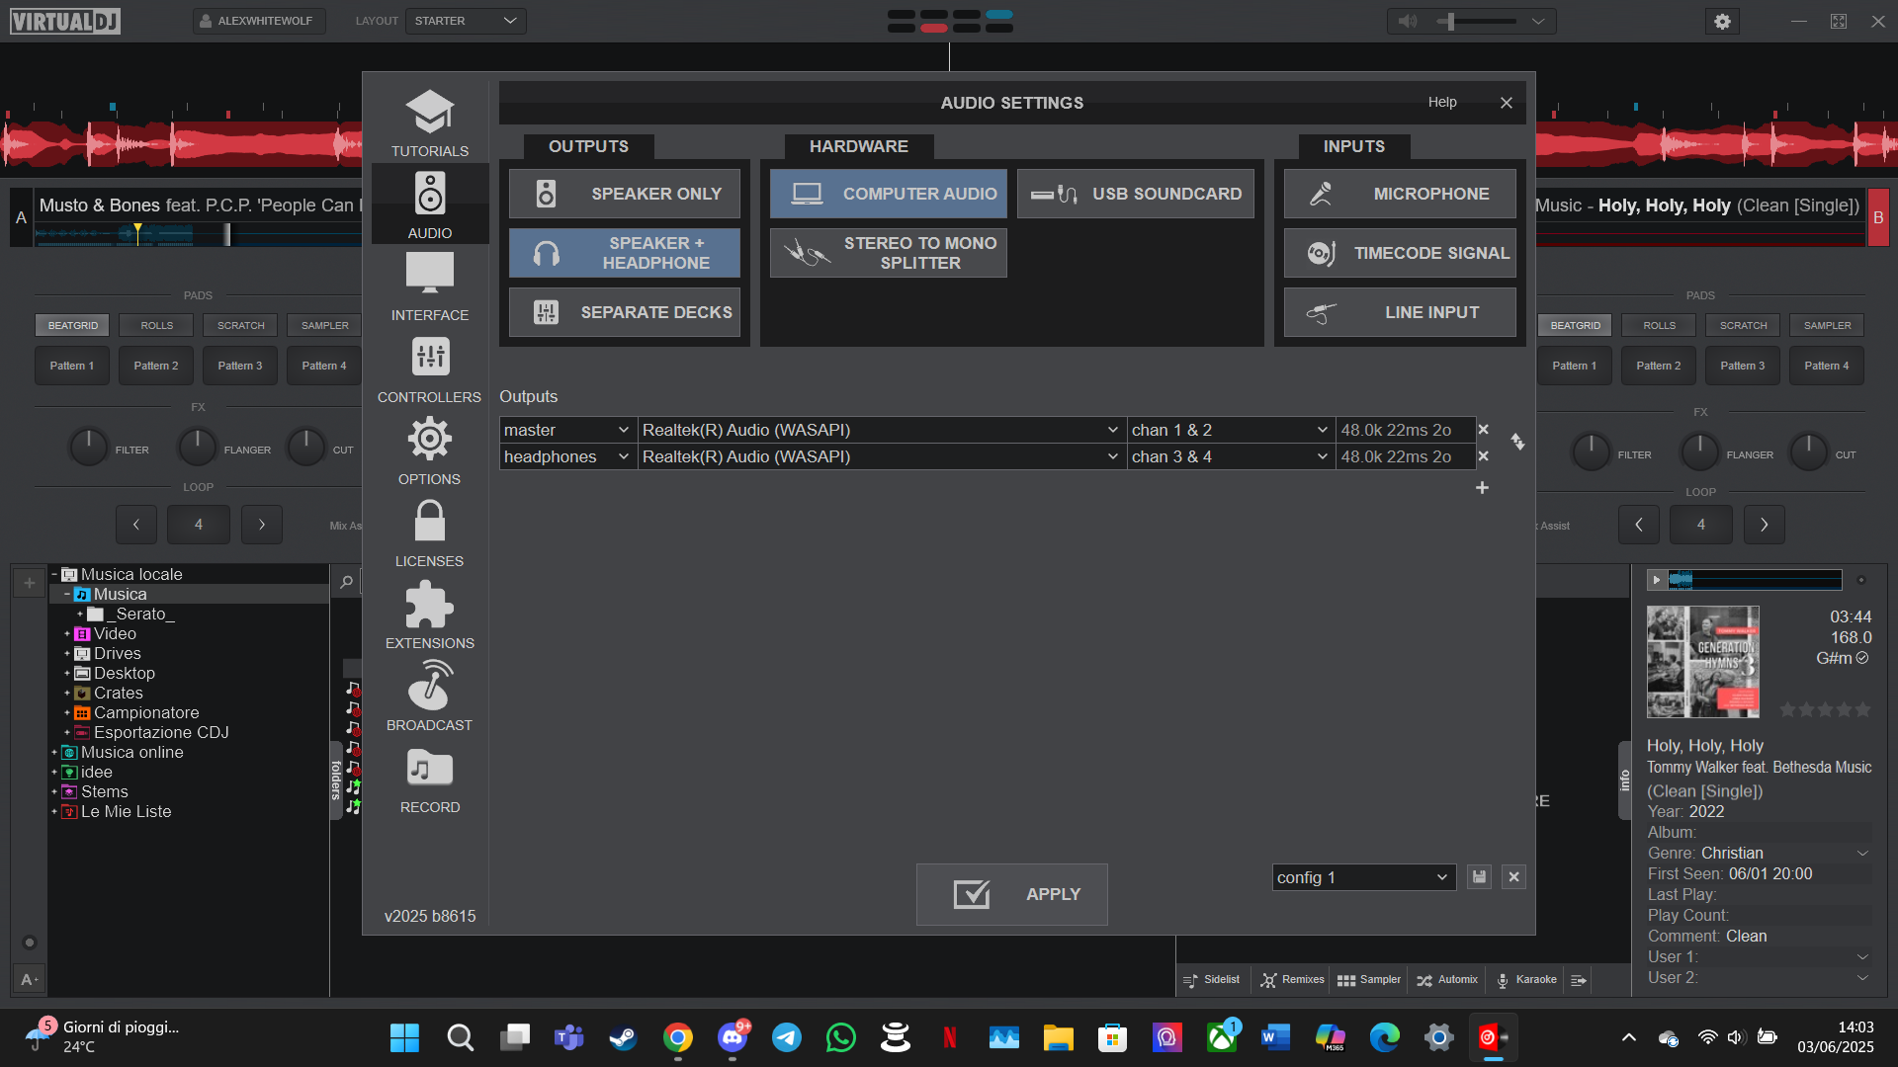Screen dimensions: 1898x1067
Task: Open the chan 3 & 4 channel dropdown
Action: click(1231, 456)
